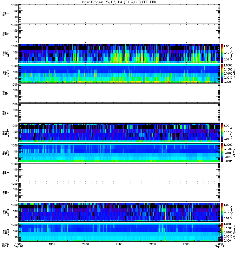238x253 pixels.
Task: Click the '<|nT|>' unit label beside thd scm1
Action: 234,153
